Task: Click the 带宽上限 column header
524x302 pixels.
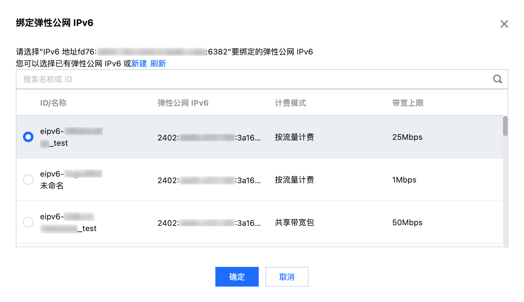Action: pos(408,103)
